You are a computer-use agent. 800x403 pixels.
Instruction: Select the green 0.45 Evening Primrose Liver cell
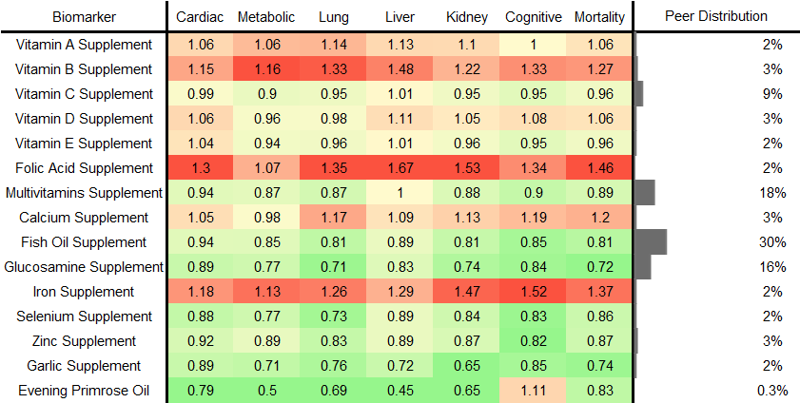(x=400, y=391)
